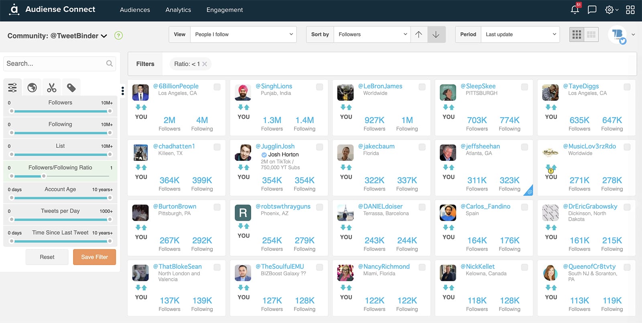Click the blue corner badge on jeffsheehan card

(529, 191)
